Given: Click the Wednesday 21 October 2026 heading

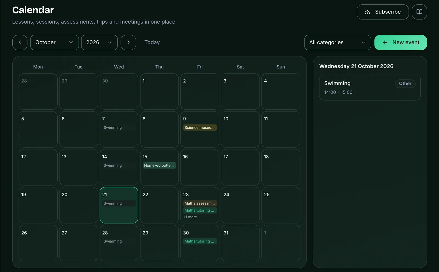Looking at the screenshot, I should [x=356, y=66].
